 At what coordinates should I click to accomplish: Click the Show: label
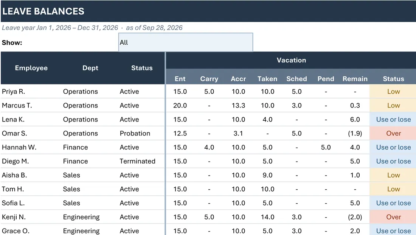click(12, 43)
